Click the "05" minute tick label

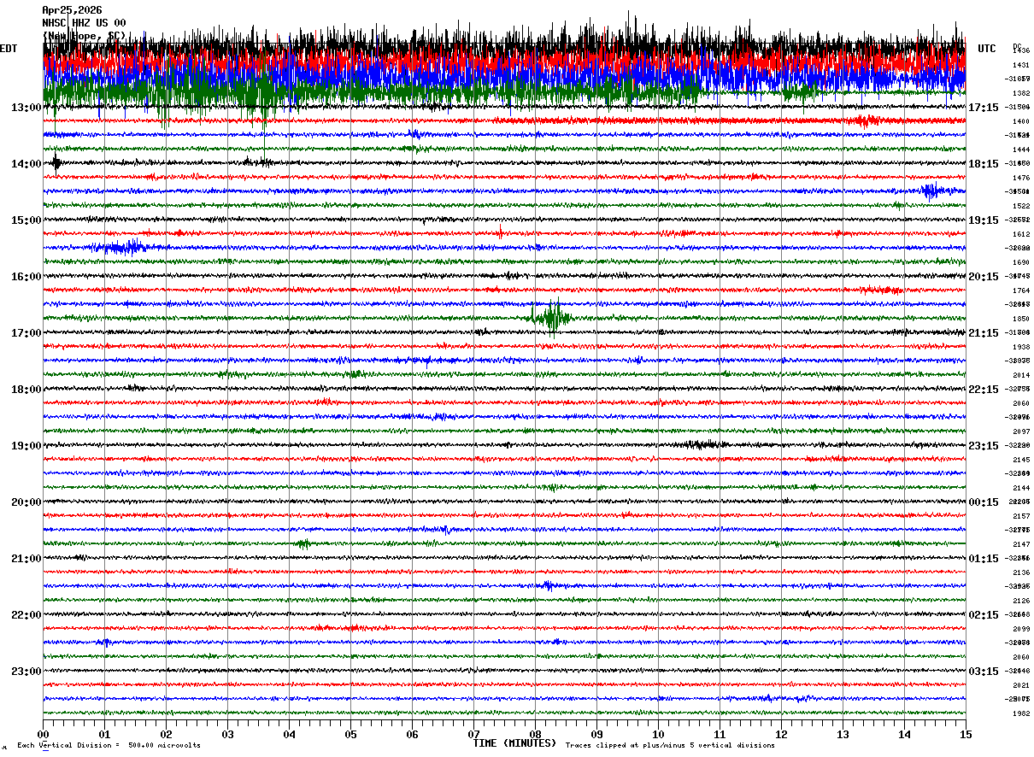[x=350, y=735]
